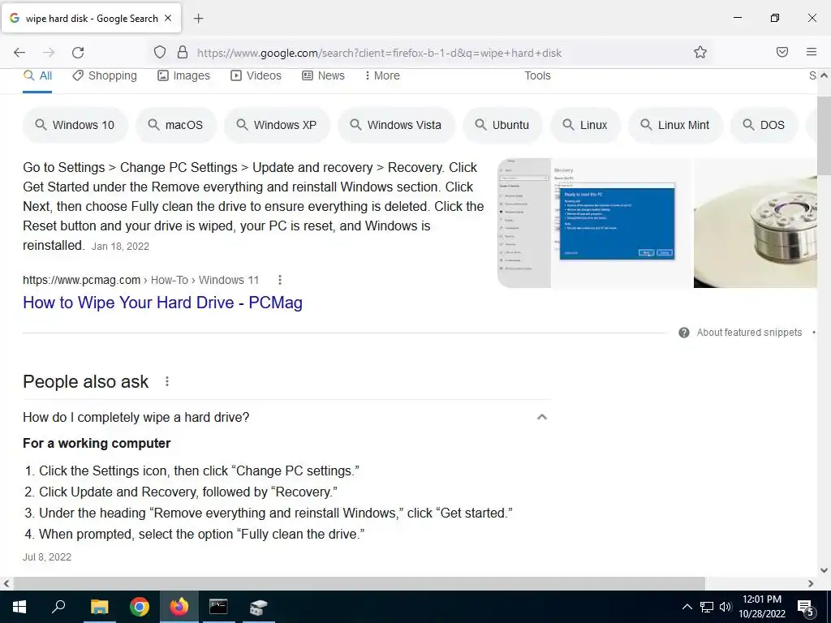
Task: Open the clock showing 12:01 PM
Action: click(x=762, y=607)
